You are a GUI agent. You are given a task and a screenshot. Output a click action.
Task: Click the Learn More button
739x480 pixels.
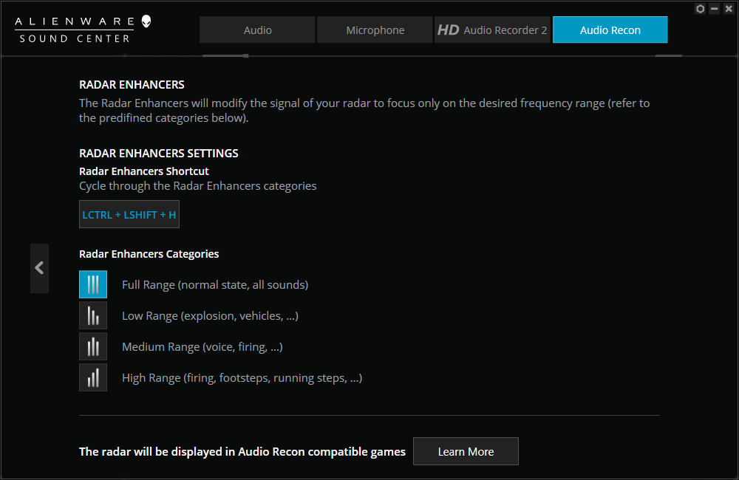click(466, 451)
